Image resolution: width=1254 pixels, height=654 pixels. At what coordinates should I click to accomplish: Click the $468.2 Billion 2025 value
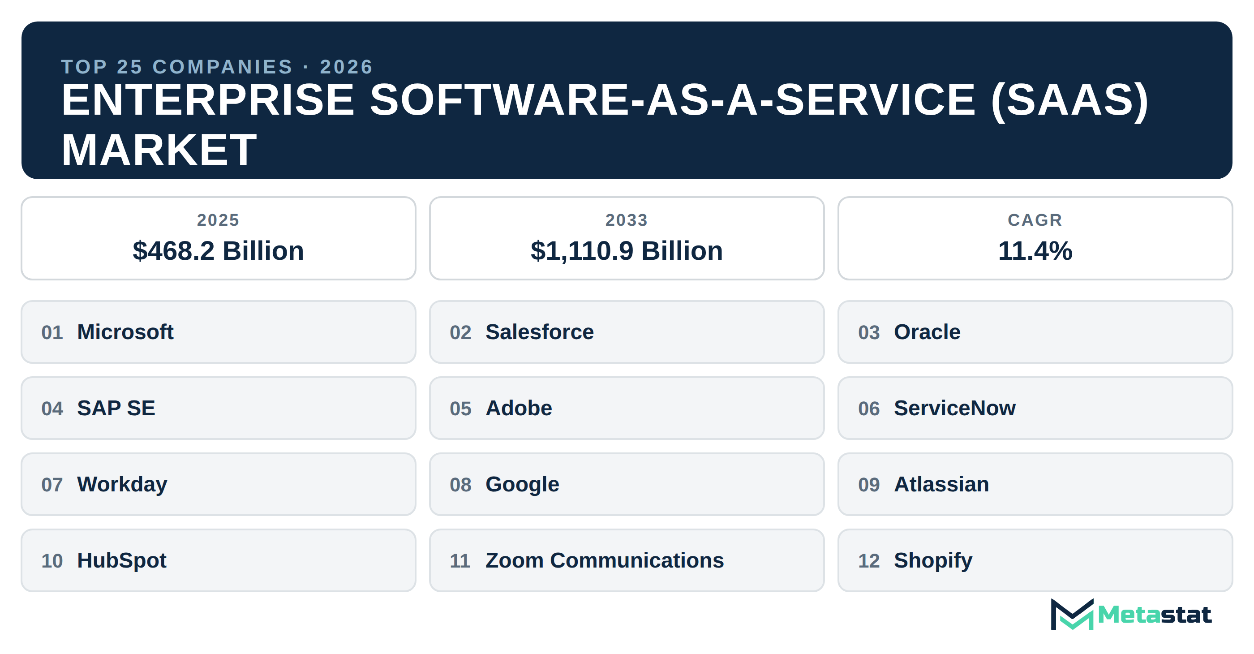click(x=218, y=251)
